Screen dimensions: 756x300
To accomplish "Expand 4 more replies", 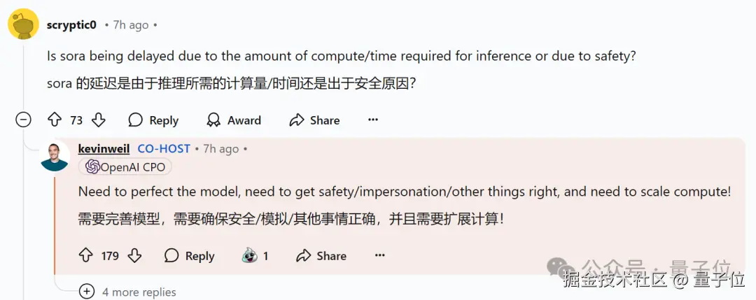I will [x=139, y=292].
